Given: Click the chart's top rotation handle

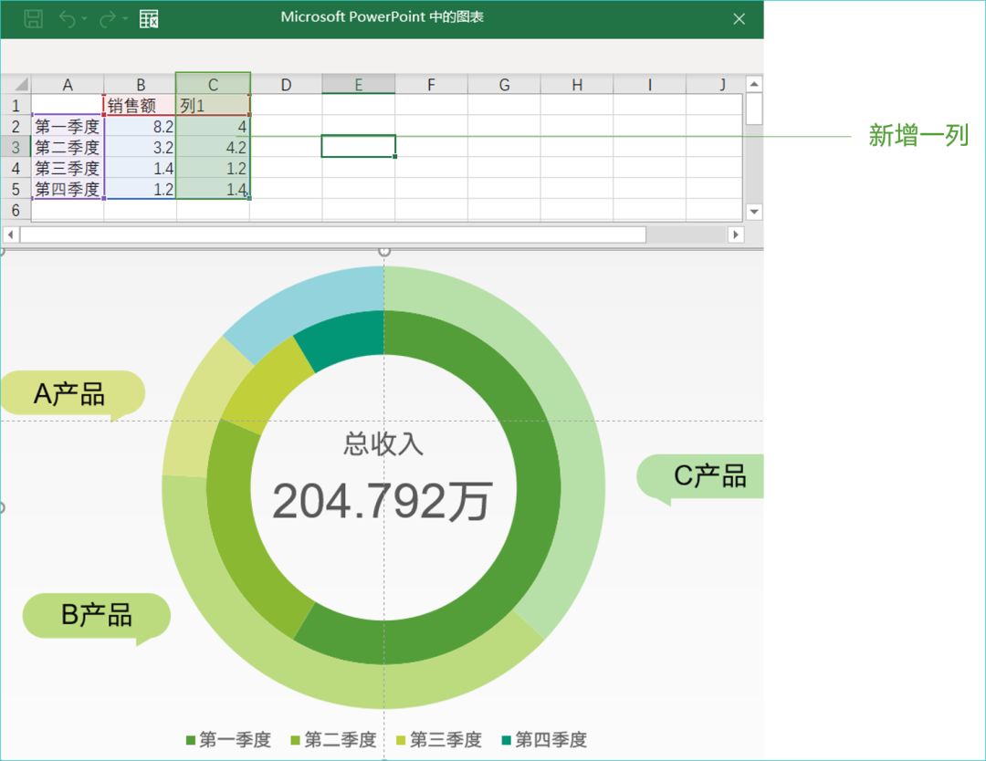Looking at the screenshot, I should point(384,251).
